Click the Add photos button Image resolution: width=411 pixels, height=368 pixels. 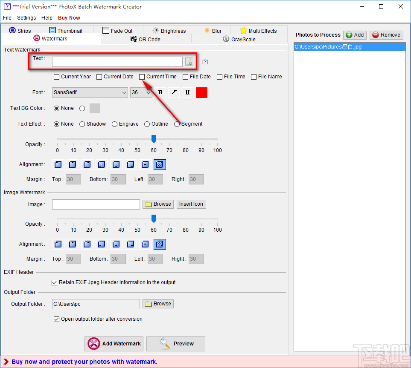point(355,35)
